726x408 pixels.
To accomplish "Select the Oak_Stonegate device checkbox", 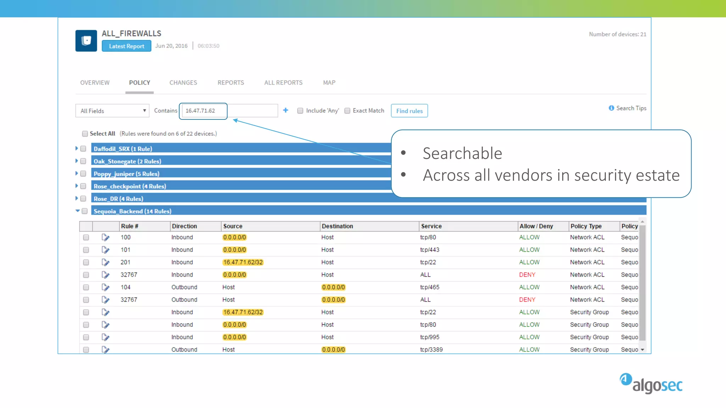I will (83, 161).
